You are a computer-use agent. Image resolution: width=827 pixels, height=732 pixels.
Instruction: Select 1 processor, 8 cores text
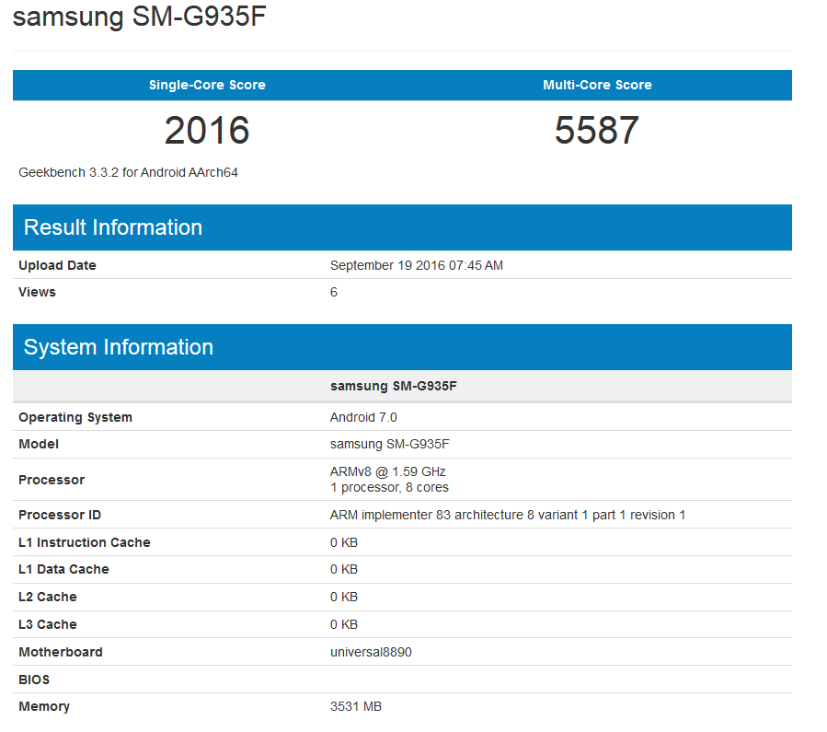pyautogui.click(x=389, y=488)
